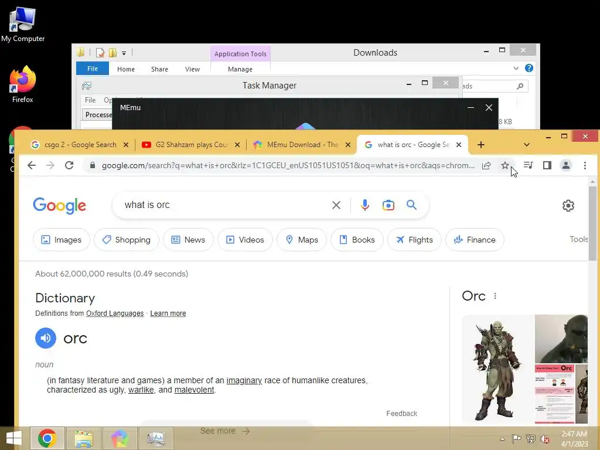Click the muted volume icon in the tray

point(544,439)
